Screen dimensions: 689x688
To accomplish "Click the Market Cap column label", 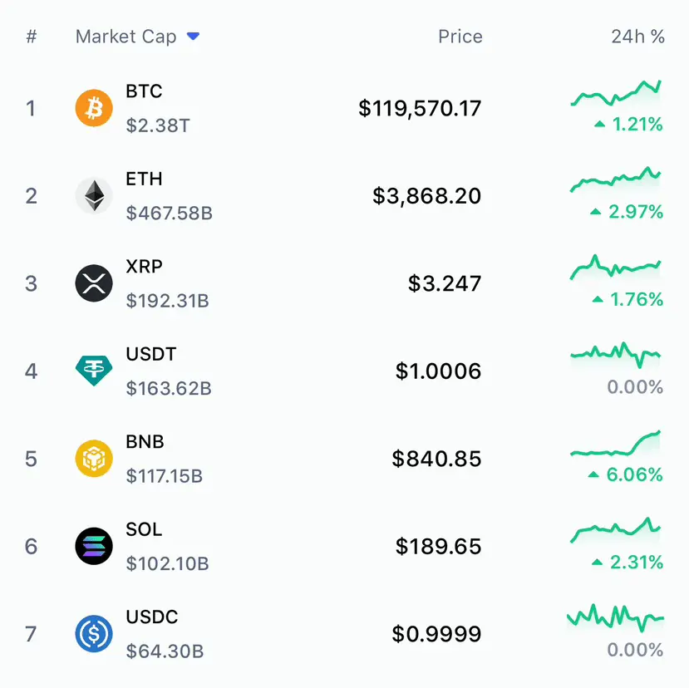I will pyautogui.click(x=125, y=37).
